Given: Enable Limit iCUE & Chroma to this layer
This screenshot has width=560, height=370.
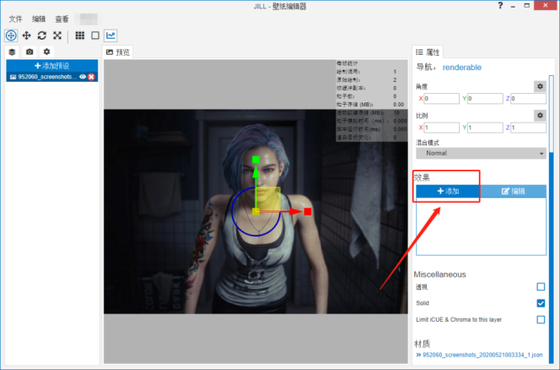Looking at the screenshot, I should pos(541,319).
